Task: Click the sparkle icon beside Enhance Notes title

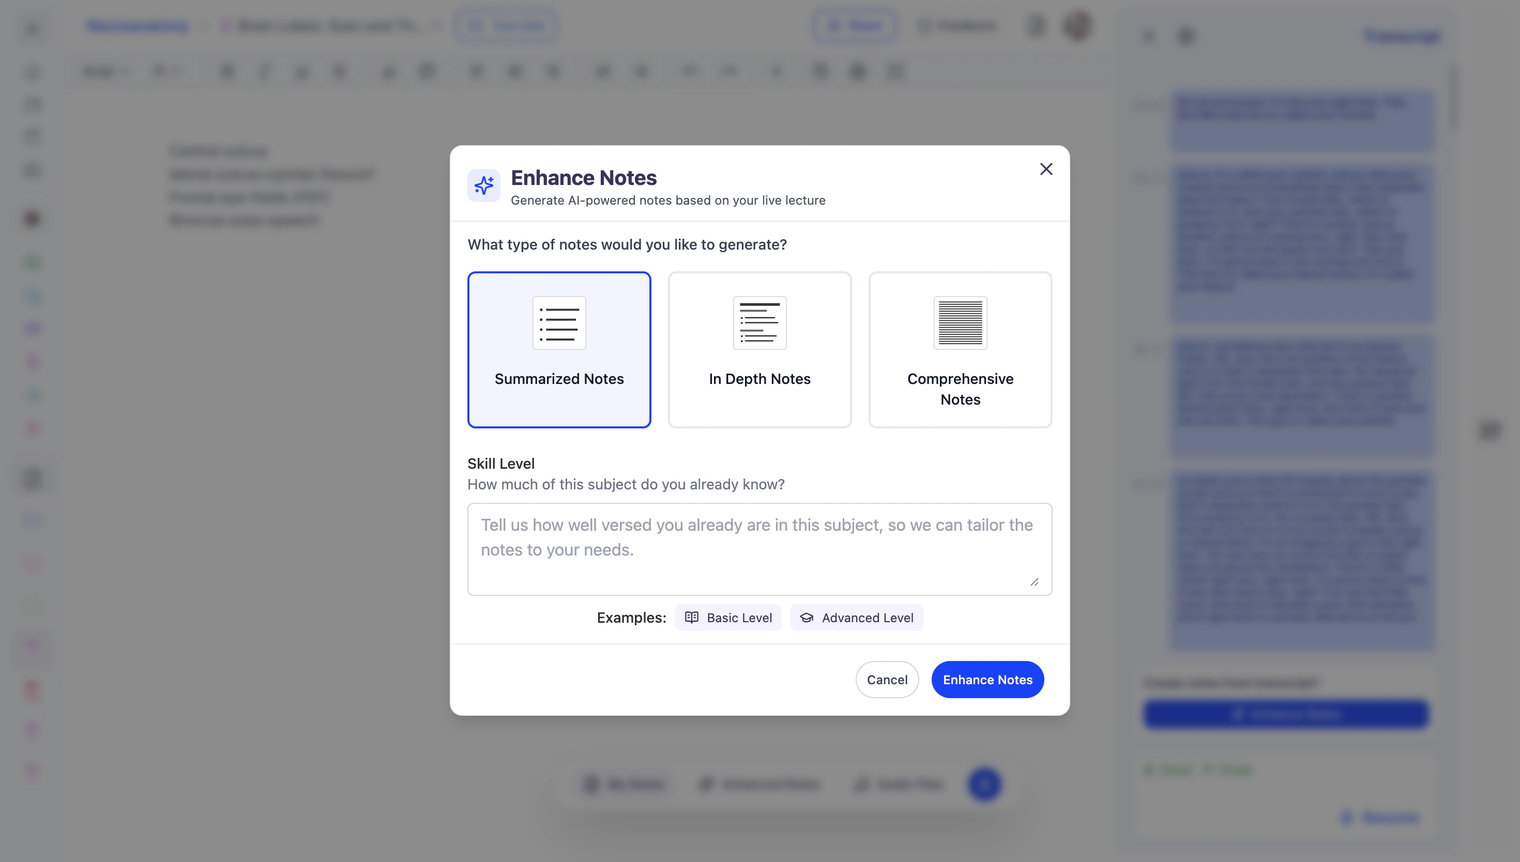Action: point(484,186)
